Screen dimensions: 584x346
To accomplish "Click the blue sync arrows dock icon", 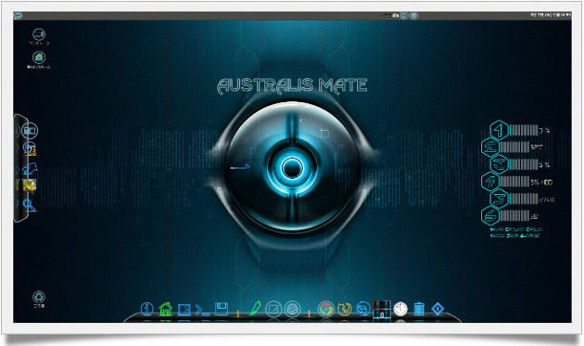I will click(x=362, y=309).
